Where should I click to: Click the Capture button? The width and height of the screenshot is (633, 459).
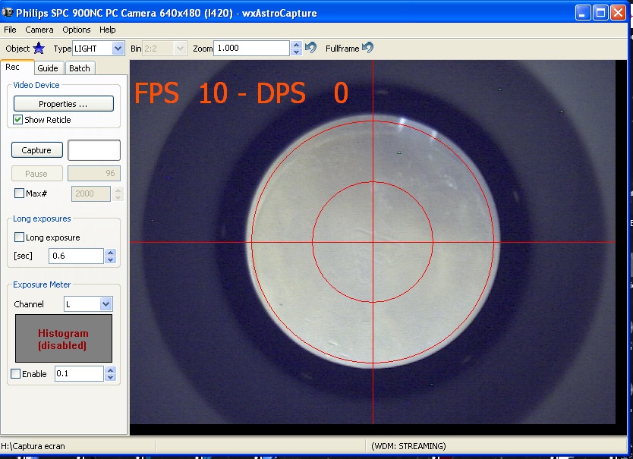click(36, 150)
